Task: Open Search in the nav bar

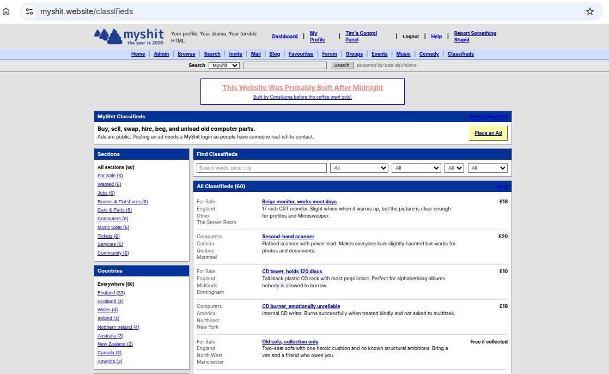Action: 212,54
